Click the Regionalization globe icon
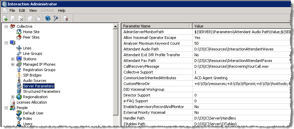This screenshot has width=294, height=129. pos(19,97)
